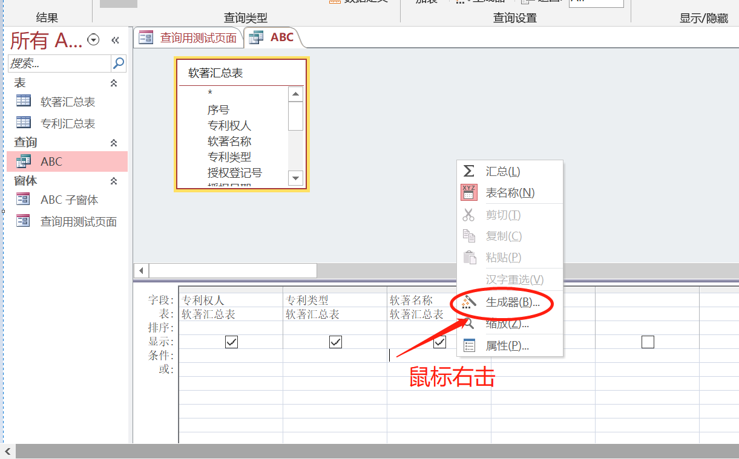
Task: Select 序号 in the field list
Action: [x=218, y=110]
